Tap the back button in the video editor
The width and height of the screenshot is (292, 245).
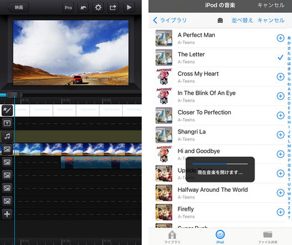[x=18, y=7]
